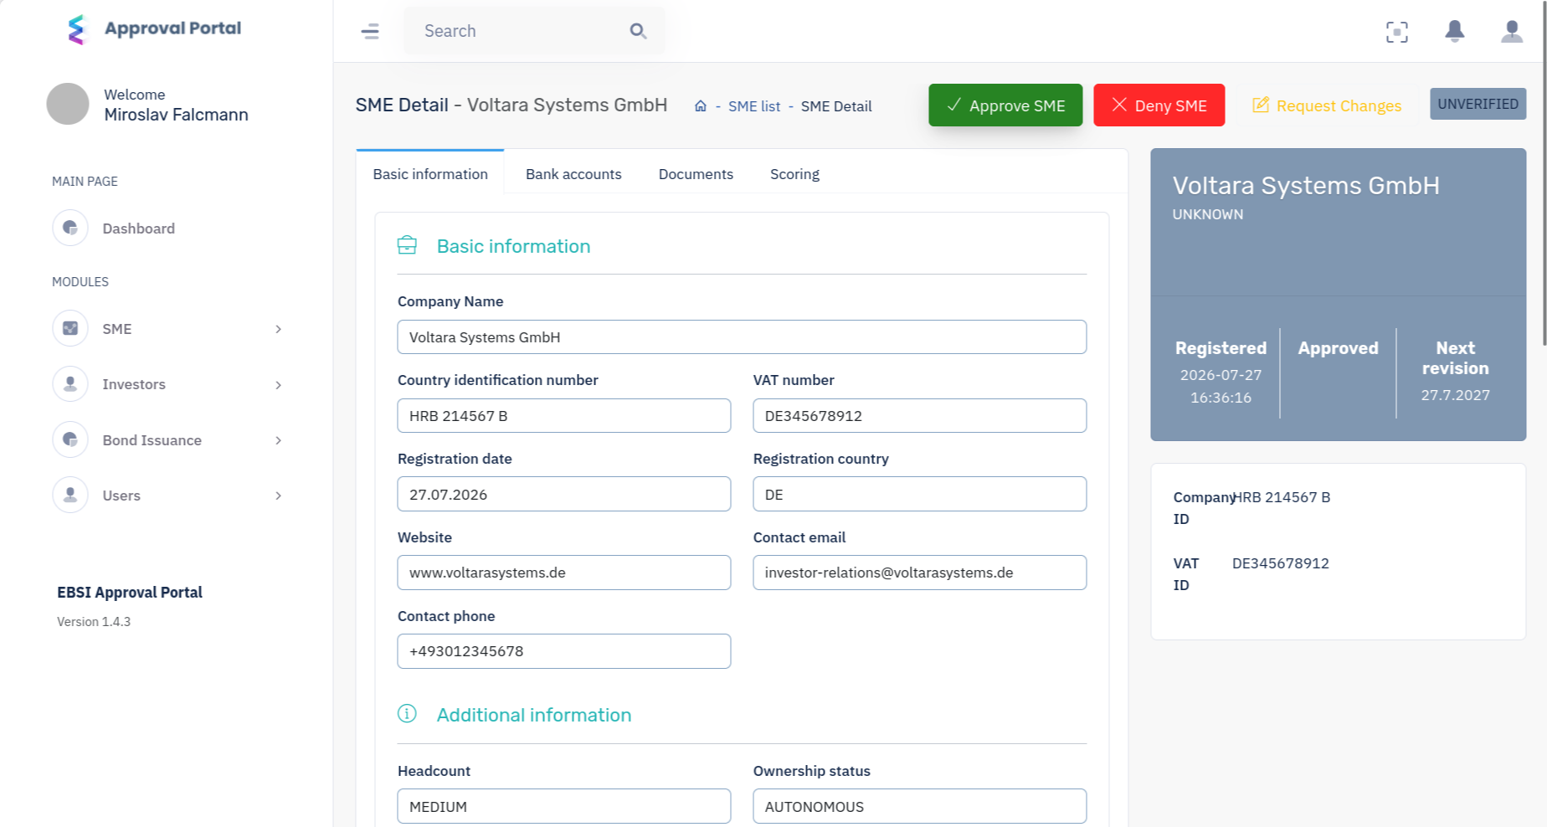Click the Request Changes edit icon
Image resolution: width=1547 pixels, height=827 pixels.
click(1261, 105)
